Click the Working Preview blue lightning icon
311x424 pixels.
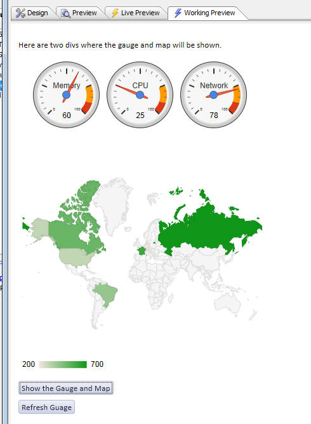point(178,13)
